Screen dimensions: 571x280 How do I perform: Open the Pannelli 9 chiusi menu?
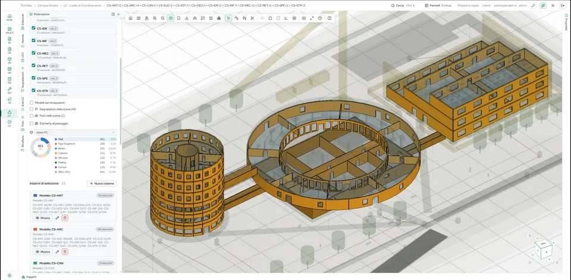pyautogui.click(x=438, y=5)
